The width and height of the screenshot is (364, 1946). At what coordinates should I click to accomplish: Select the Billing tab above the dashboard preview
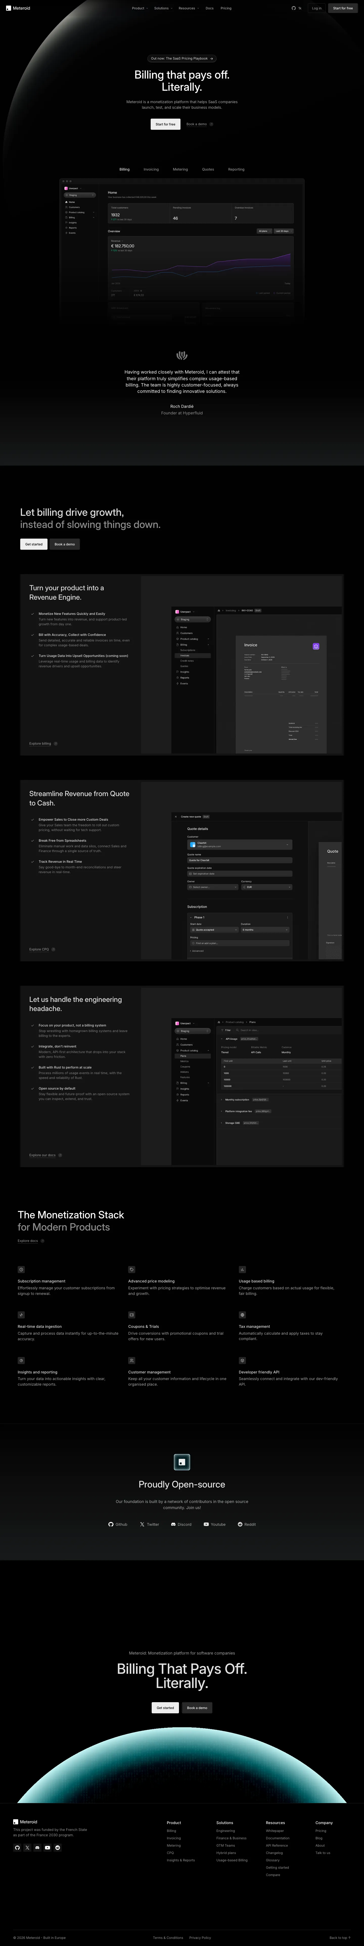[x=124, y=169]
